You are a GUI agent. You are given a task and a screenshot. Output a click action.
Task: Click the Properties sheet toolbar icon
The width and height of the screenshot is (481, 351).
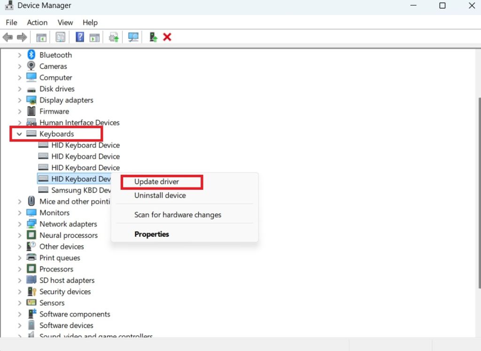click(x=61, y=38)
